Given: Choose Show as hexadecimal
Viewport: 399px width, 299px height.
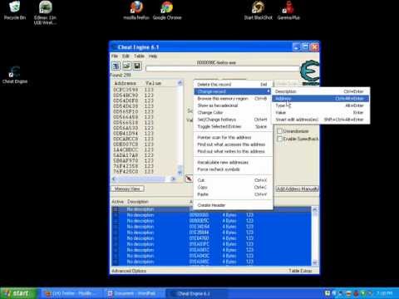Looking at the screenshot, I should click(x=232, y=105).
